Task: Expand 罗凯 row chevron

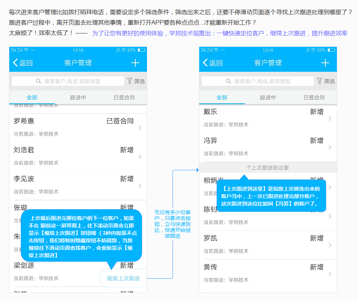Action: tap(330, 245)
